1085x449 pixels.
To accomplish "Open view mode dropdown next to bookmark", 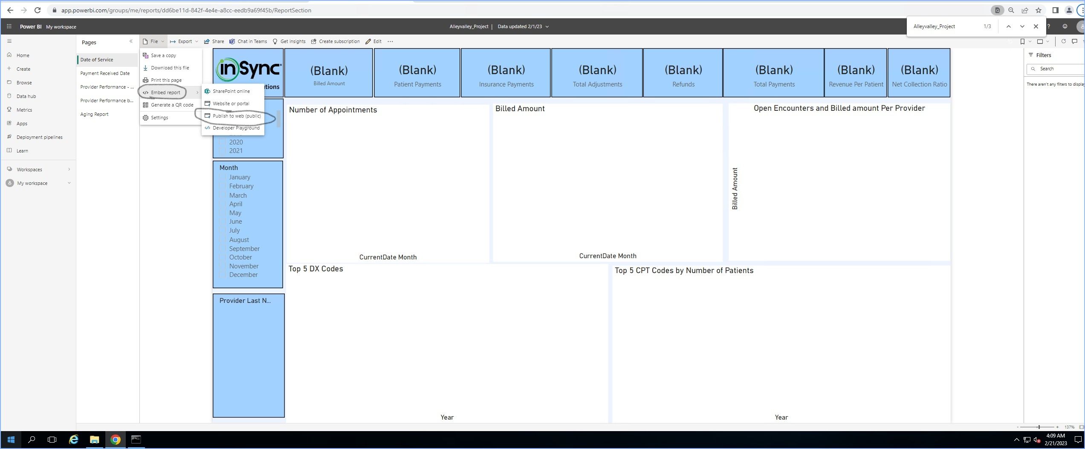I will [x=1043, y=41].
